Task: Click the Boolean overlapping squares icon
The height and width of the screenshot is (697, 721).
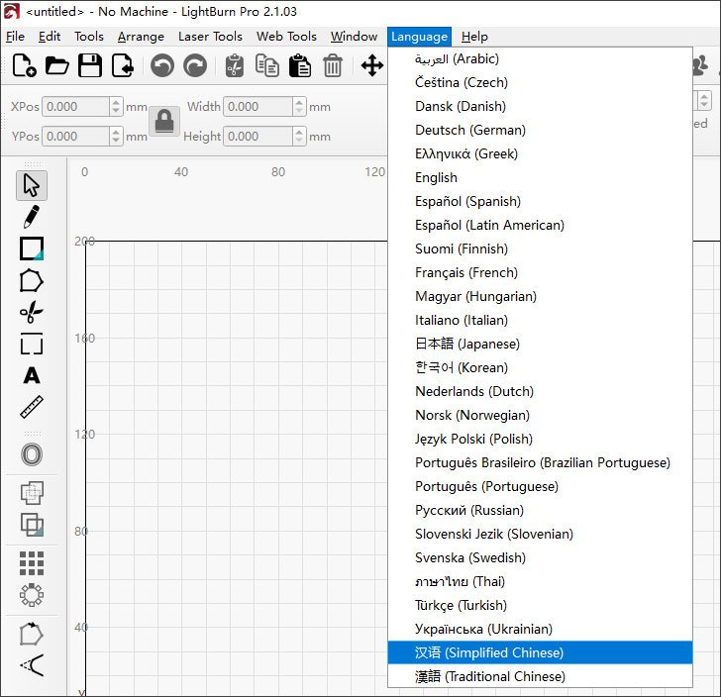Action: pyautogui.click(x=32, y=525)
